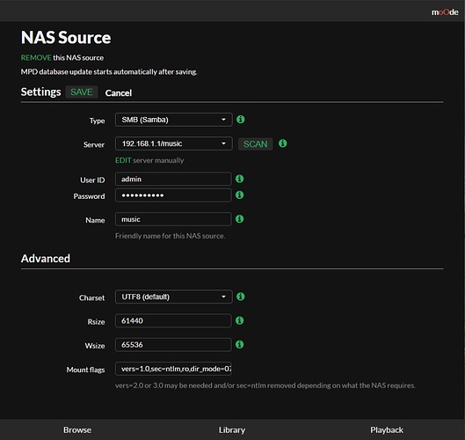Viewport: 465px width, 440px height.
Task: Click the info icon beside Rsize field
Action: [240, 320]
